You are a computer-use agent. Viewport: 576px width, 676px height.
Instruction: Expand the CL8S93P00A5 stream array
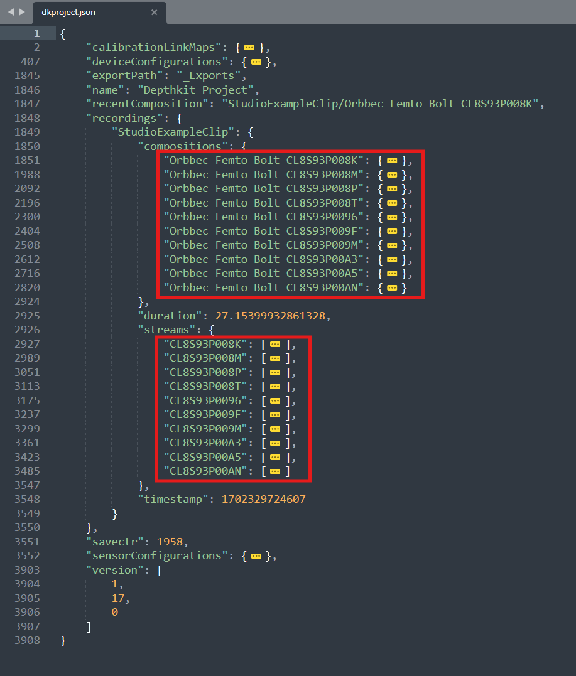[274, 458]
